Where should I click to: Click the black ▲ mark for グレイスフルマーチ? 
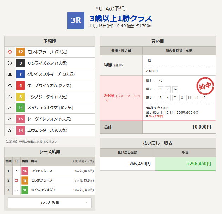[10, 75]
